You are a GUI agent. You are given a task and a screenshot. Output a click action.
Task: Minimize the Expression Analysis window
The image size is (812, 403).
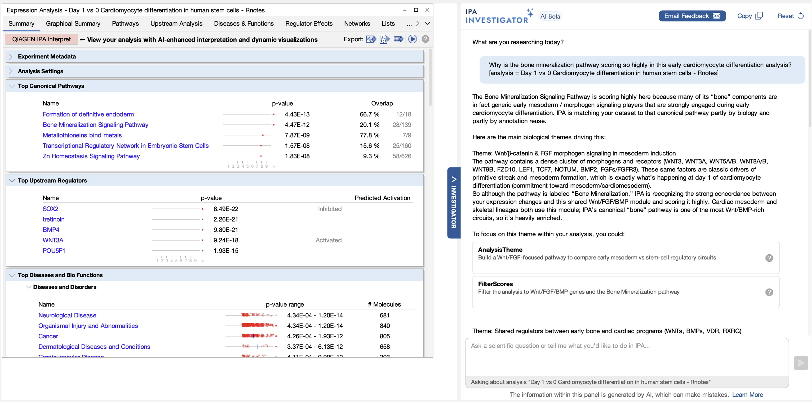[x=404, y=10]
